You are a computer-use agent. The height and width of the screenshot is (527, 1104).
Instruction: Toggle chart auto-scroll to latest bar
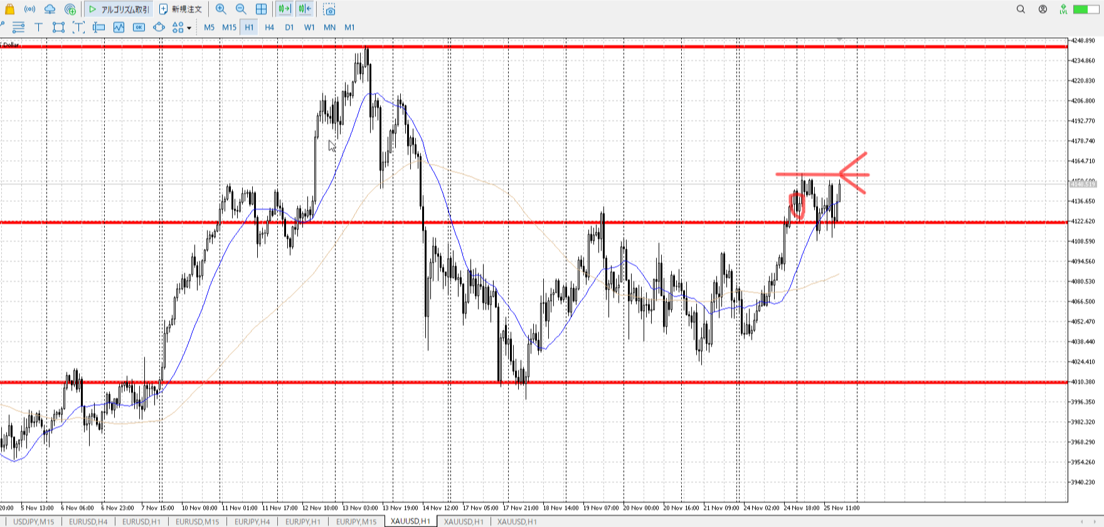[284, 9]
